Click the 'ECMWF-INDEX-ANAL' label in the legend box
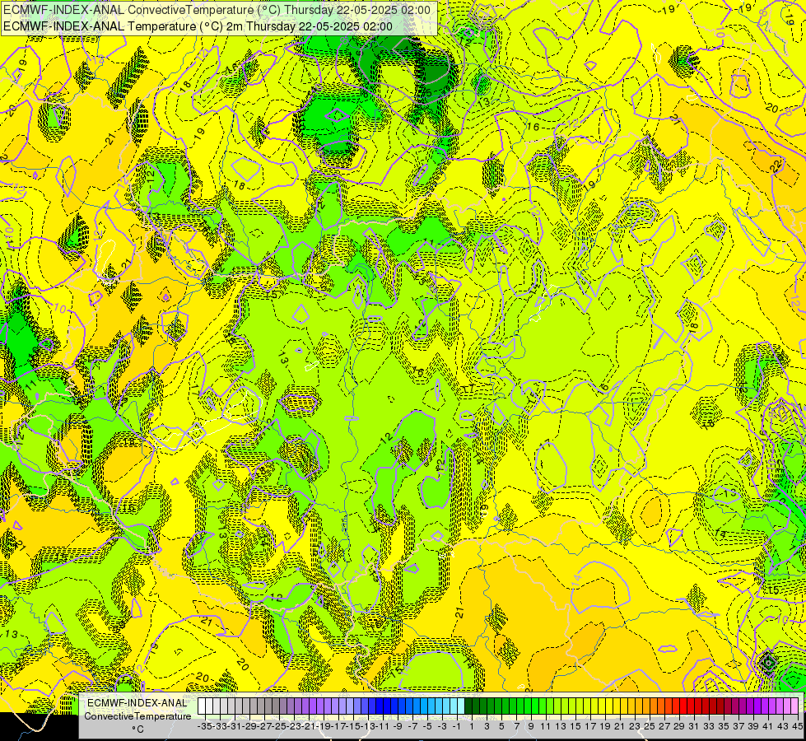The width and height of the screenshot is (806, 741). [x=137, y=703]
